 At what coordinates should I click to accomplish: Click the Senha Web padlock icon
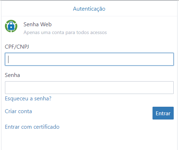11,26
